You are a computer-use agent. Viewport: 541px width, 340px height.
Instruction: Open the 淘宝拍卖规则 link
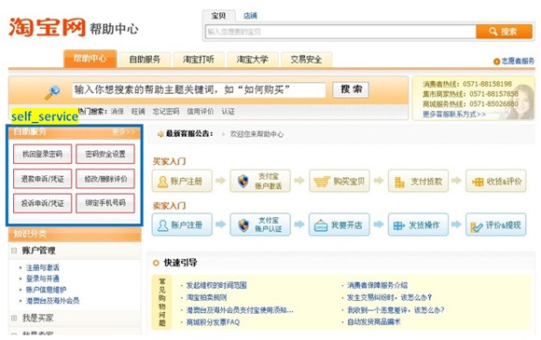pos(206,297)
